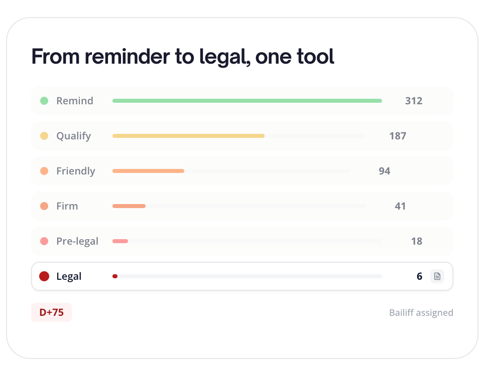The image size is (492, 371).
Task: Click the Legal count 6
Action: [x=419, y=276]
